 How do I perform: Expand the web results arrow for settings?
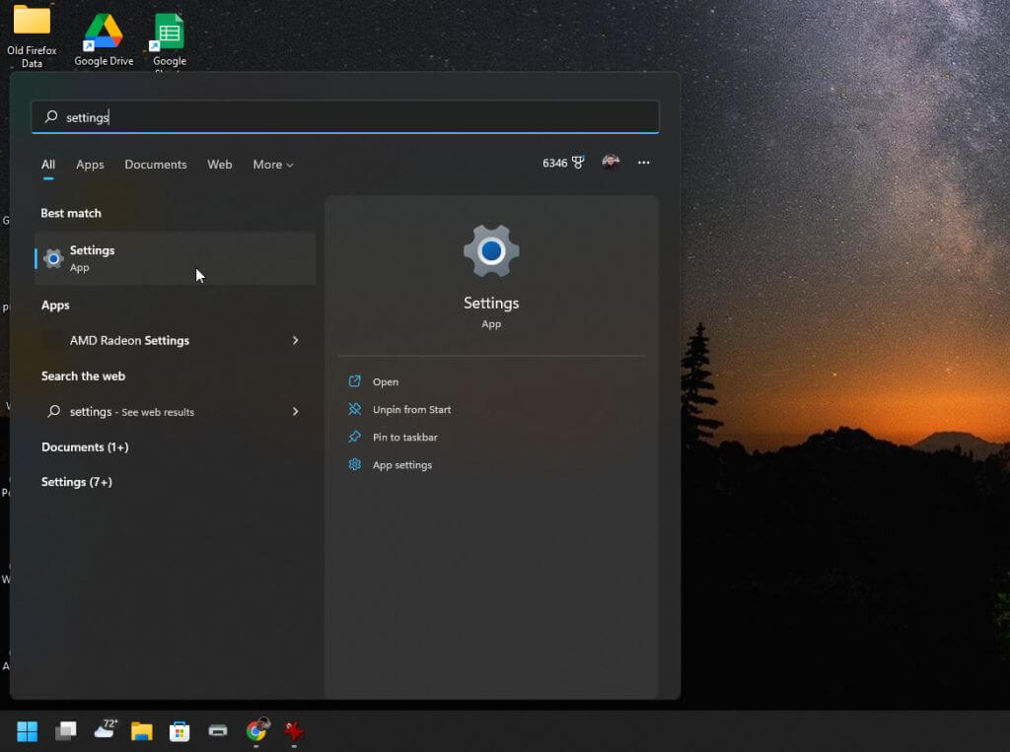[295, 411]
